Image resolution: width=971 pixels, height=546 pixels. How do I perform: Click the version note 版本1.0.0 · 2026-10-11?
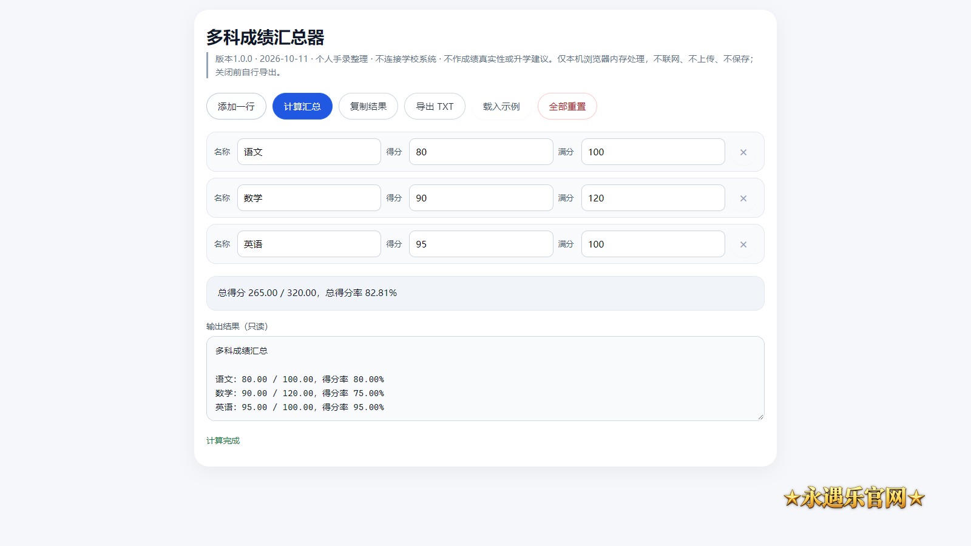point(262,59)
